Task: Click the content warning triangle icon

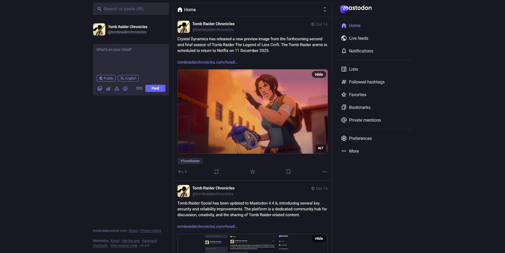Action: pyautogui.click(x=117, y=88)
